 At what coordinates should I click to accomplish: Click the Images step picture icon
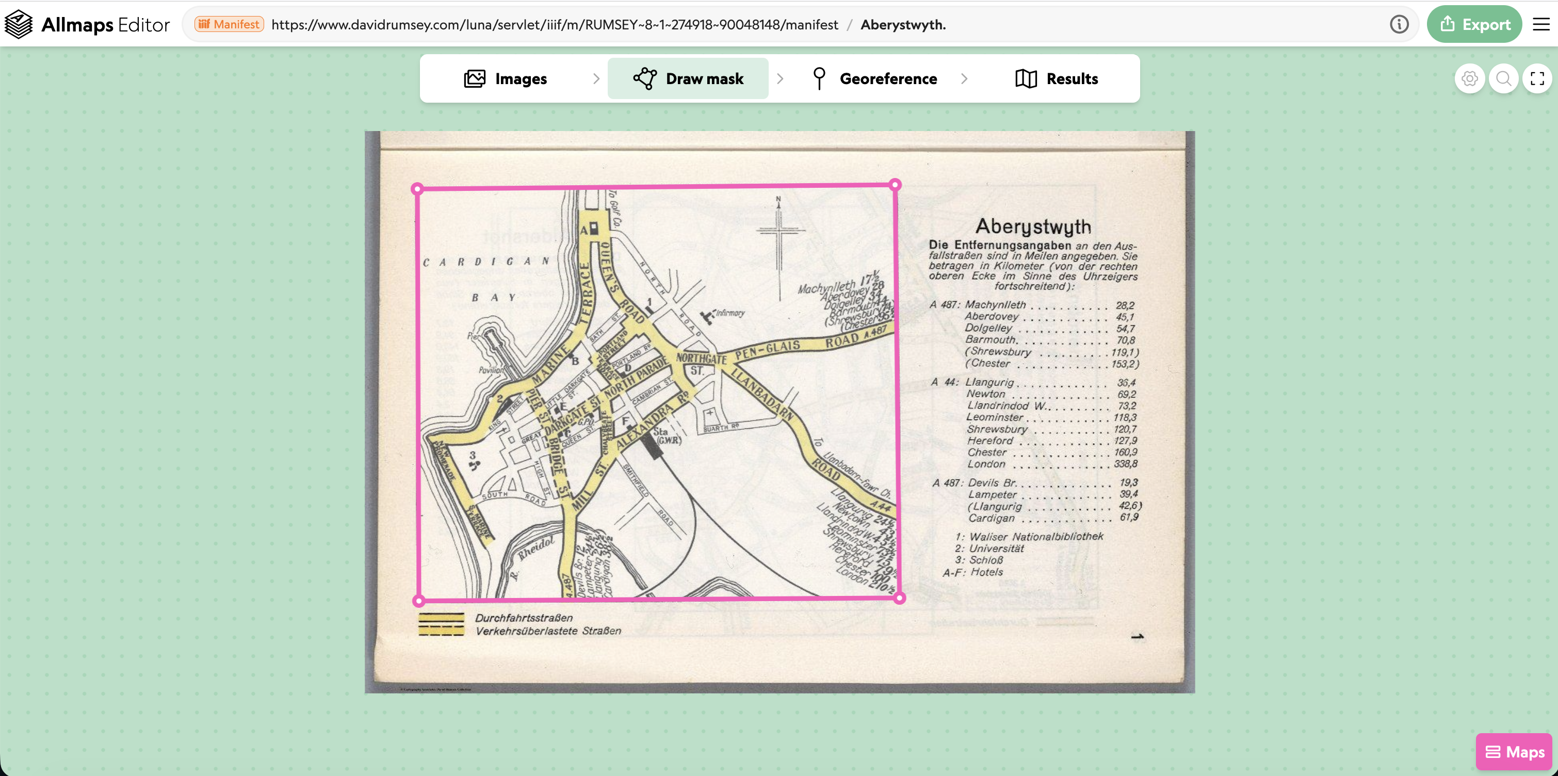point(475,78)
